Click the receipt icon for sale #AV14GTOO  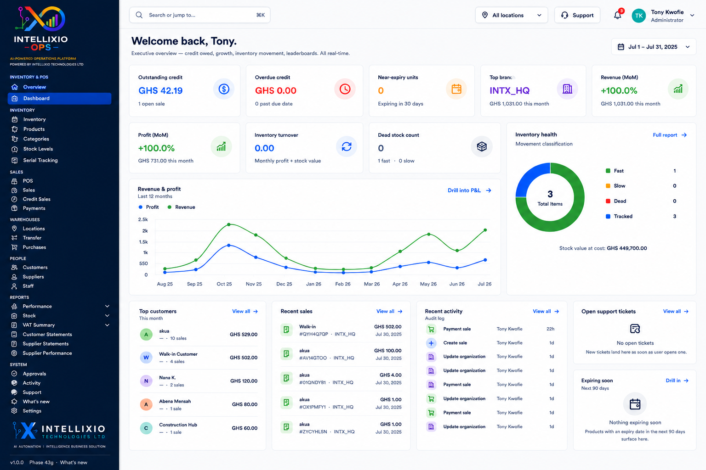point(286,354)
